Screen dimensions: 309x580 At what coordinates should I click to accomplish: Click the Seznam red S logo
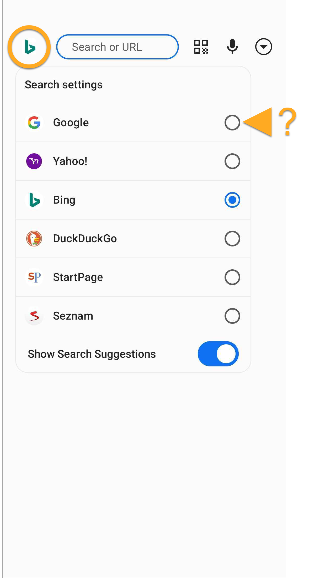(34, 316)
